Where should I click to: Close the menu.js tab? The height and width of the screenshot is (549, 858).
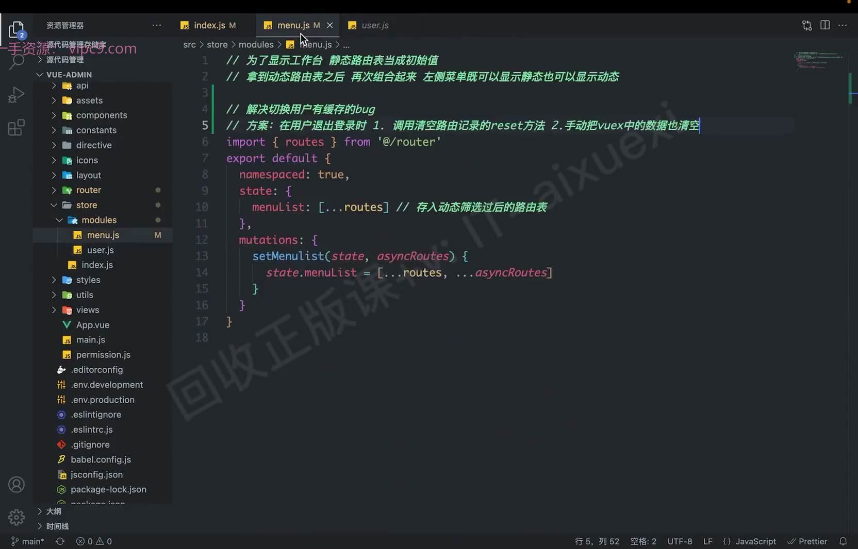click(x=330, y=25)
